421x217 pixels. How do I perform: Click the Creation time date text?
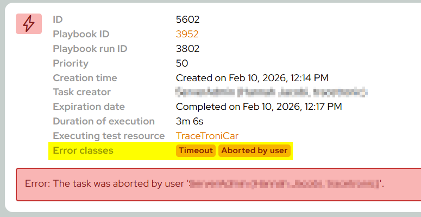pos(252,78)
